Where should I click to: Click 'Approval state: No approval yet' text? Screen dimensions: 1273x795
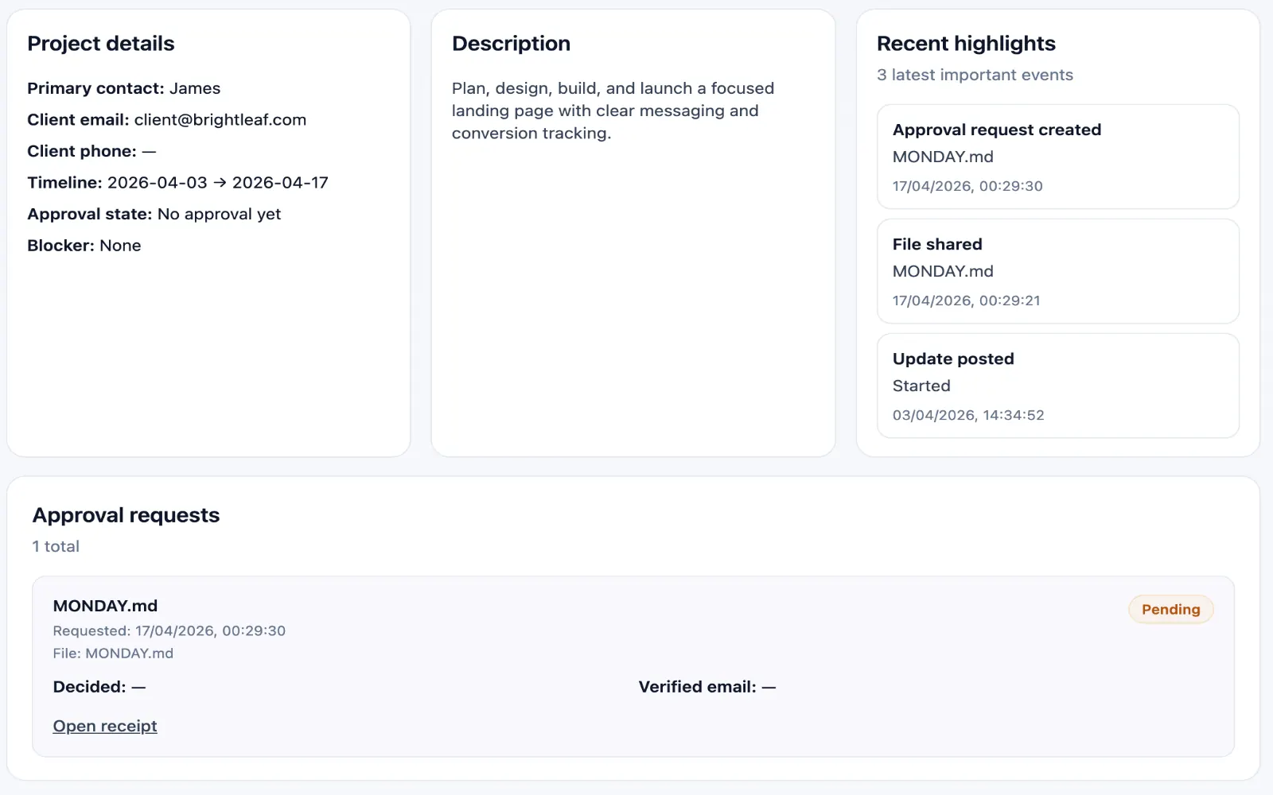(x=154, y=214)
